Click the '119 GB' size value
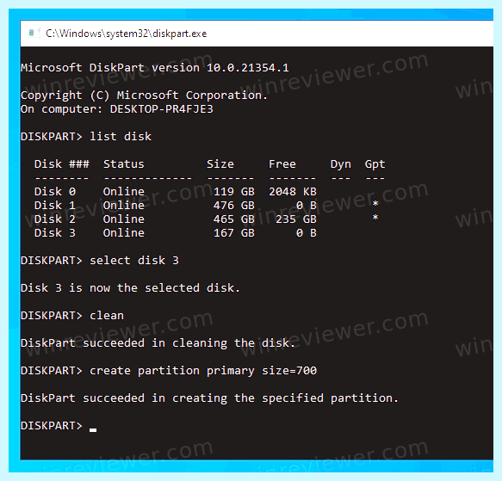Screen dimensions: 502x481 tap(234, 191)
